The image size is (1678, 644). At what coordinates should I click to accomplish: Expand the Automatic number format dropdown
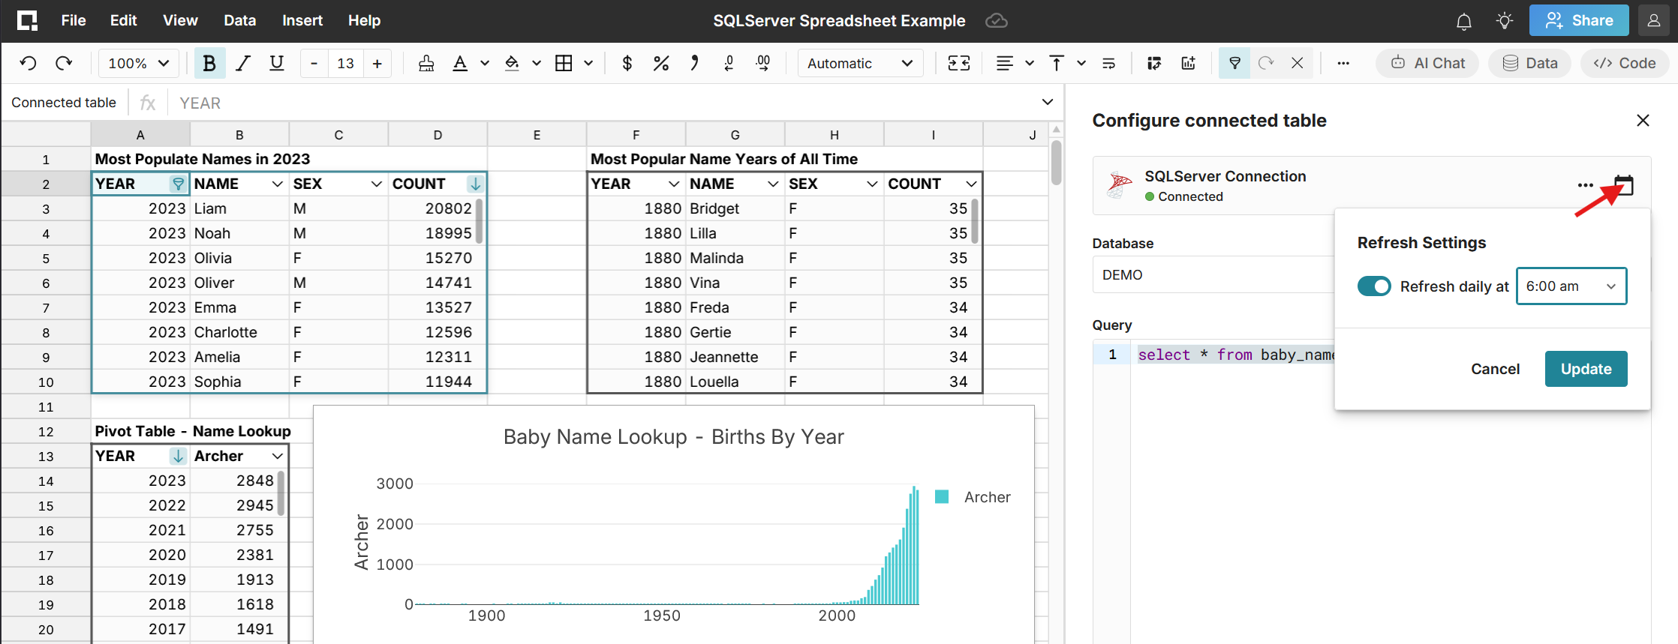pyautogui.click(x=859, y=64)
